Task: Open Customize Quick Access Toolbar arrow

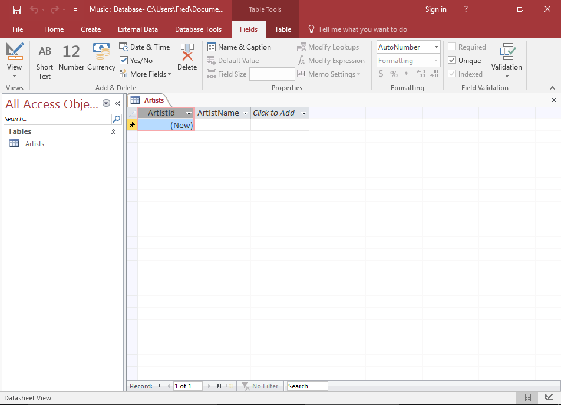Action: [75, 10]
